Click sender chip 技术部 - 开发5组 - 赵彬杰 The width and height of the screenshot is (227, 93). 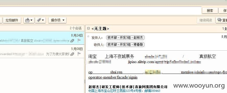pyautogui.click(x=125, y=38)
